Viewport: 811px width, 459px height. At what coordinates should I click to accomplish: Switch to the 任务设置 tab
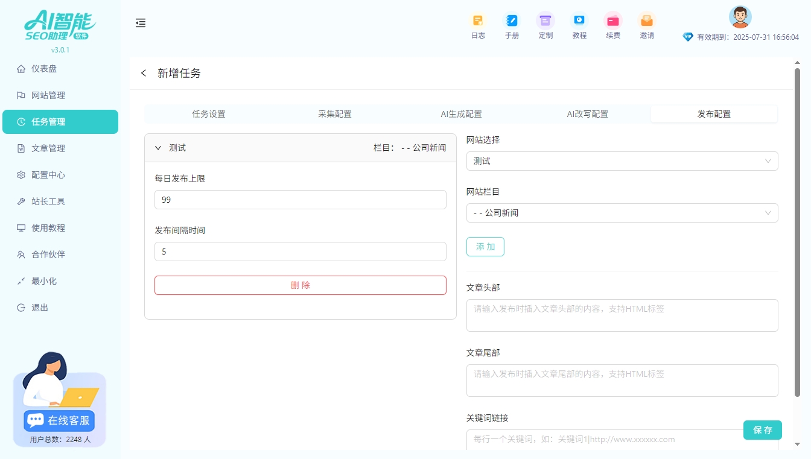click(208, 114)
